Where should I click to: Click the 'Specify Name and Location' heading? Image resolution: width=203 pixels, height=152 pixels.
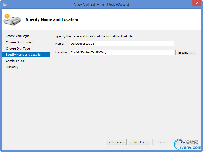52,19
